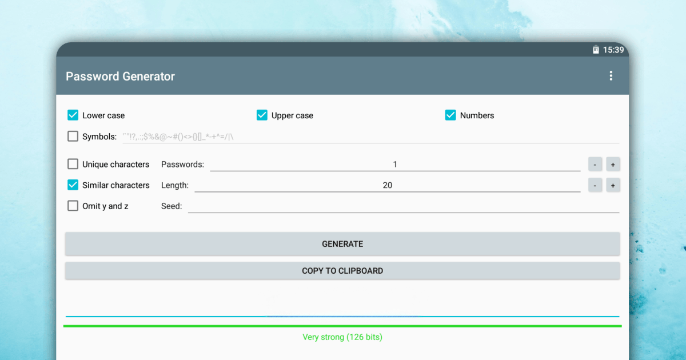Enable the Unique characters checkbox
The height and width of the screenshot is (360, 686).
(73, 164)
